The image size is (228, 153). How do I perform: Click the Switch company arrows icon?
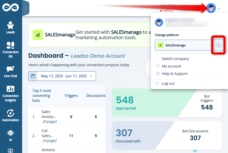tap(158, 59)
